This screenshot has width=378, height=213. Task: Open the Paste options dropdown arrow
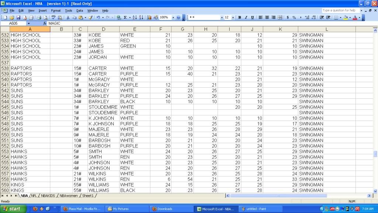[85, 18]
